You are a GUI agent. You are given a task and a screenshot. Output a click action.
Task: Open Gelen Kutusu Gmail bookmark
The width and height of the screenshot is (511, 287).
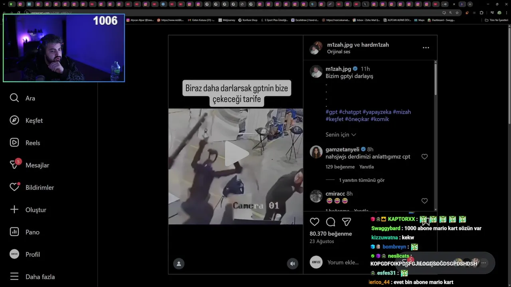click(x=201, y=20)
